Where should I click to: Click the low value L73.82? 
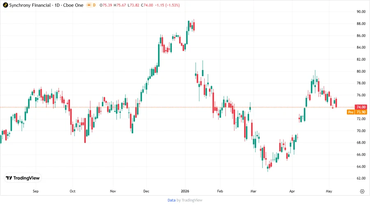click(133, 5)
